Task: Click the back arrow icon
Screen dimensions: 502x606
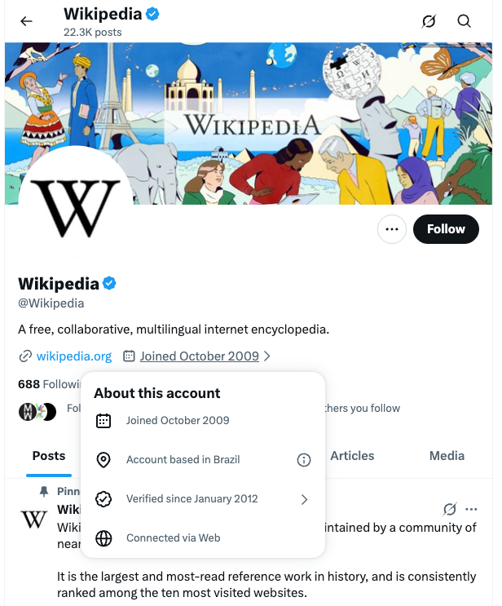Action: (x=27, y=21)
